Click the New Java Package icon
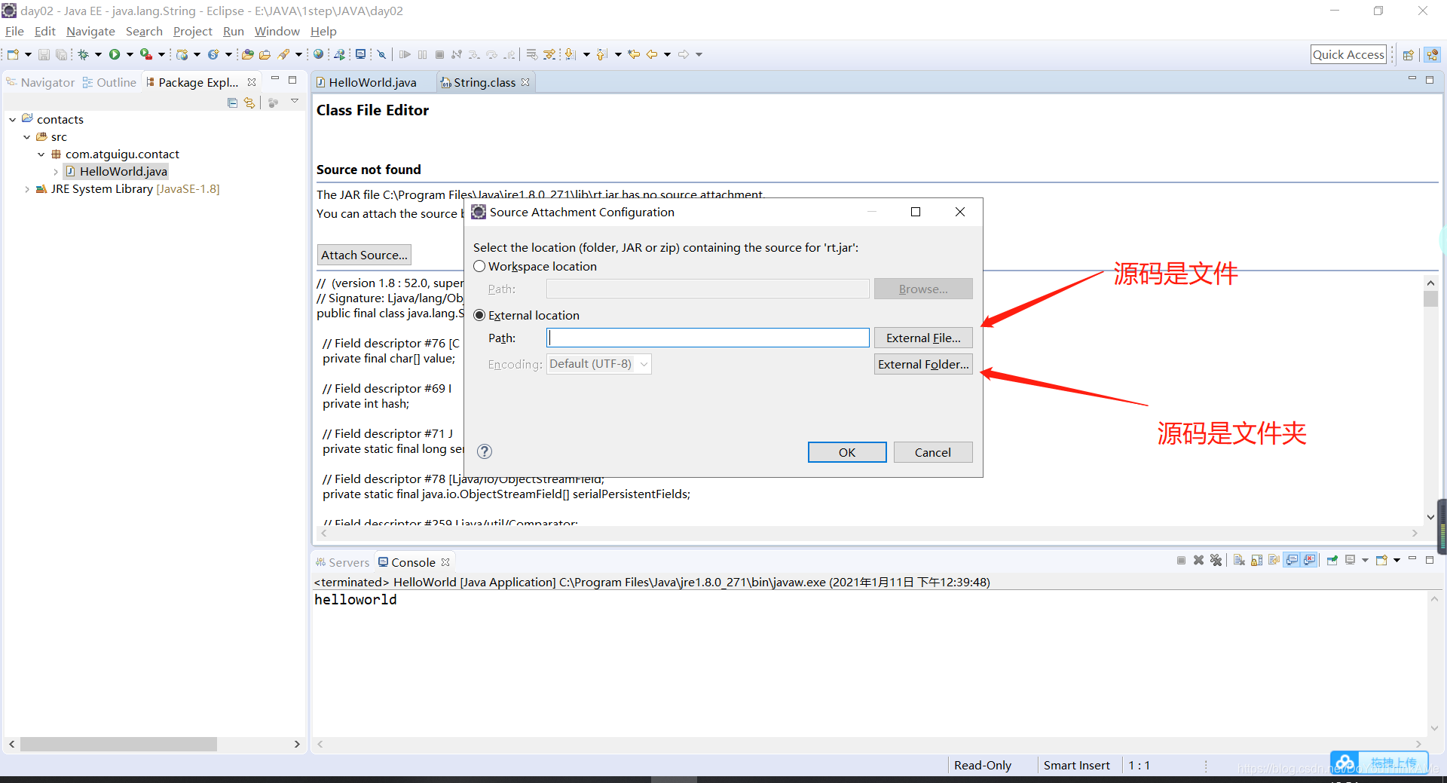Screen dimensions: 1447x783 (182, 54)
